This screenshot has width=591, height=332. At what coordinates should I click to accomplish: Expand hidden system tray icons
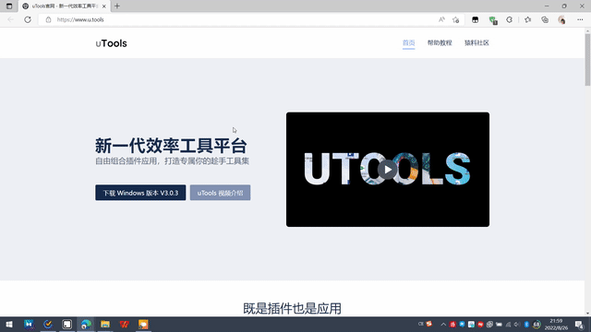443,325
